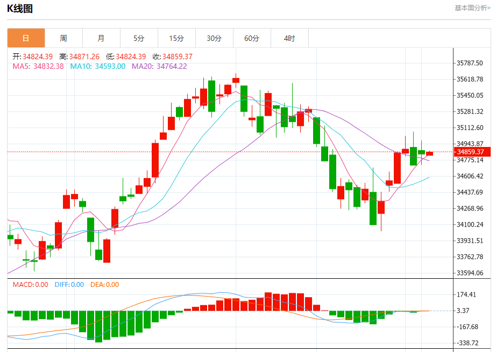Image resolution: width=496 pixels, height=352 pixels.
Task: Click the 35450.05 axis label
Action: [x=470, y=95]
